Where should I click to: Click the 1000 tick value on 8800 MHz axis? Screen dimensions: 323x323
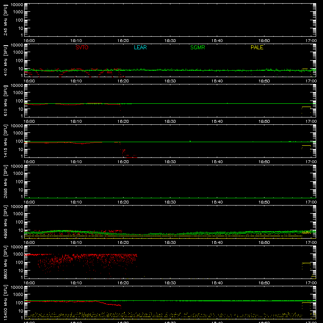pyautogui.click(x=18, y=254)
